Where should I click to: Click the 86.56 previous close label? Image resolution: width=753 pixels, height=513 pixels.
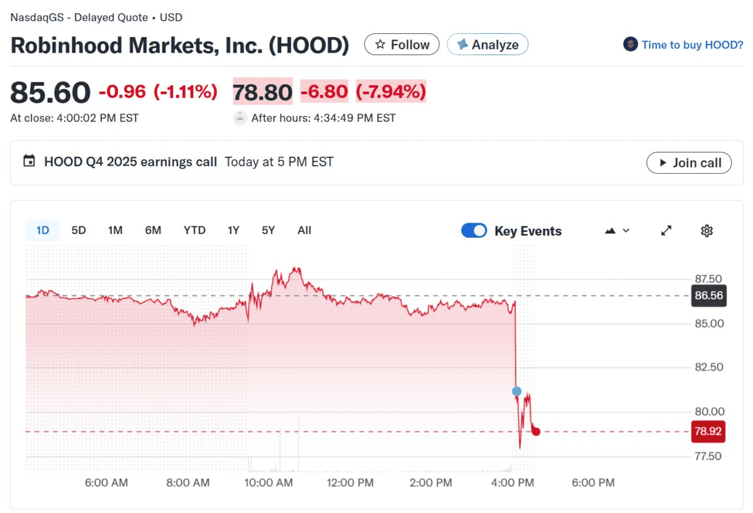pos(708,295)
